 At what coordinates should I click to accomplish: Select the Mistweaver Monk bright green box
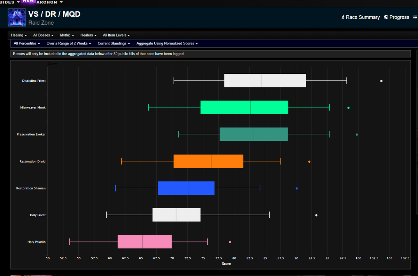pos(244,107)
